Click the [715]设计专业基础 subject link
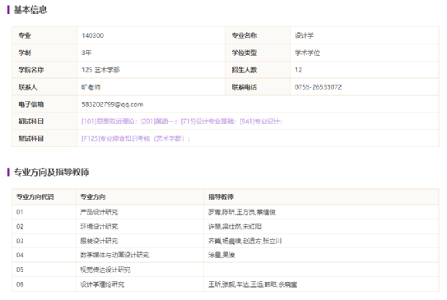 (208, 122)
